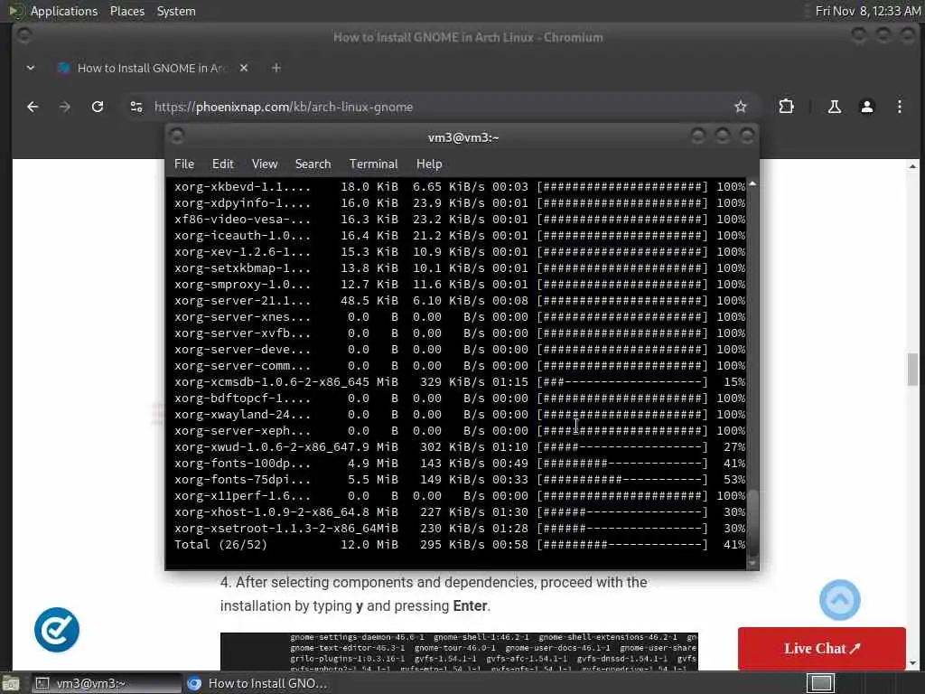Viewport: 925px width, 694px height.
Task: Go back in Chromium browser
Action: (x=33, y=107)
